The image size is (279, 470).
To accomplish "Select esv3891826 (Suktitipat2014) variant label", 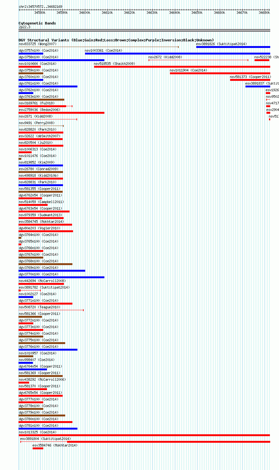I will pyautogui.click(x=221, y=44).
